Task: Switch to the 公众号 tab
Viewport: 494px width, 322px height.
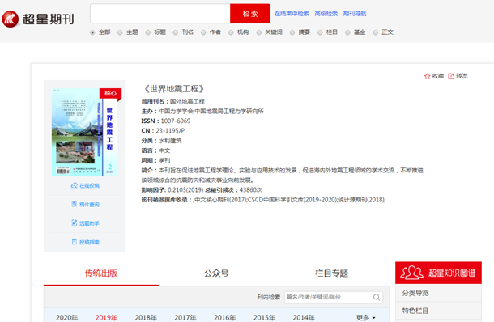Action: pyautogui.click(x=216, y=273)
